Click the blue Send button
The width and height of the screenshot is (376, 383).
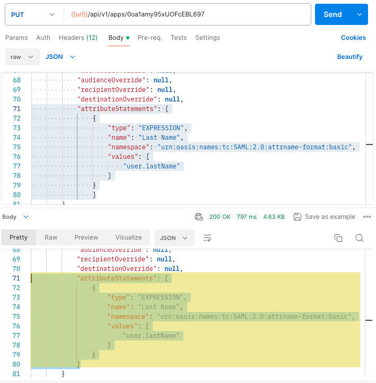tap(333, 14)
